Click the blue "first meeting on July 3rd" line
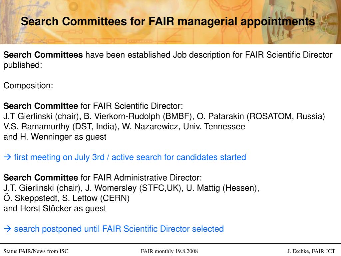 [130, 157]
